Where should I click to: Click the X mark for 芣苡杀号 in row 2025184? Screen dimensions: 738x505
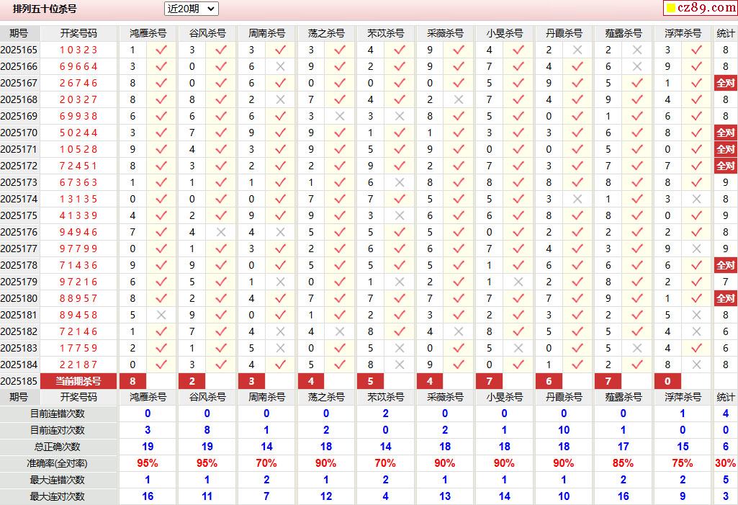(x=400, y=365)
